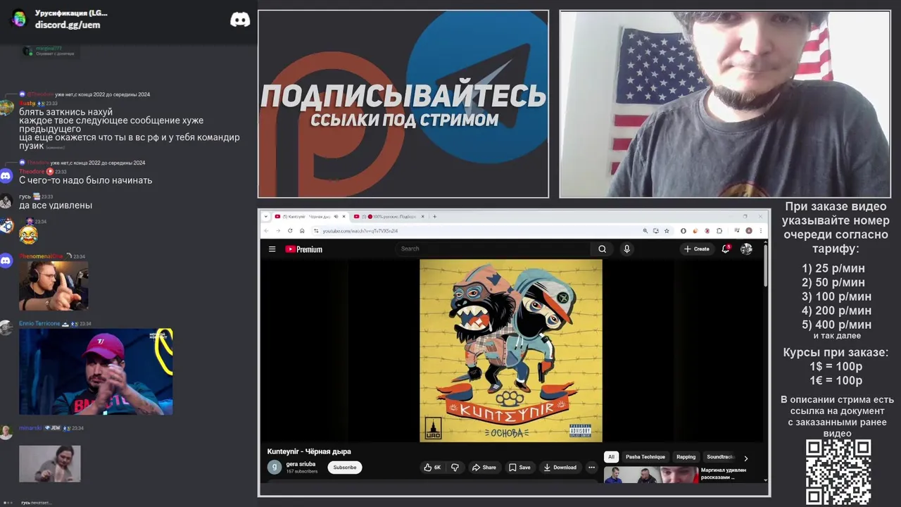The width and height of the screenshot is (901, 507).
Task: Select the Pasha Technique filter chip
Action: (645, 457)
